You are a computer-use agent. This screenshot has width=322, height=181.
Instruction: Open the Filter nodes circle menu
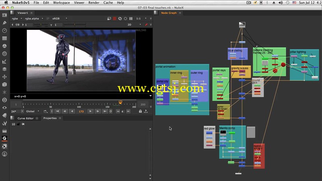coord(4,54)
